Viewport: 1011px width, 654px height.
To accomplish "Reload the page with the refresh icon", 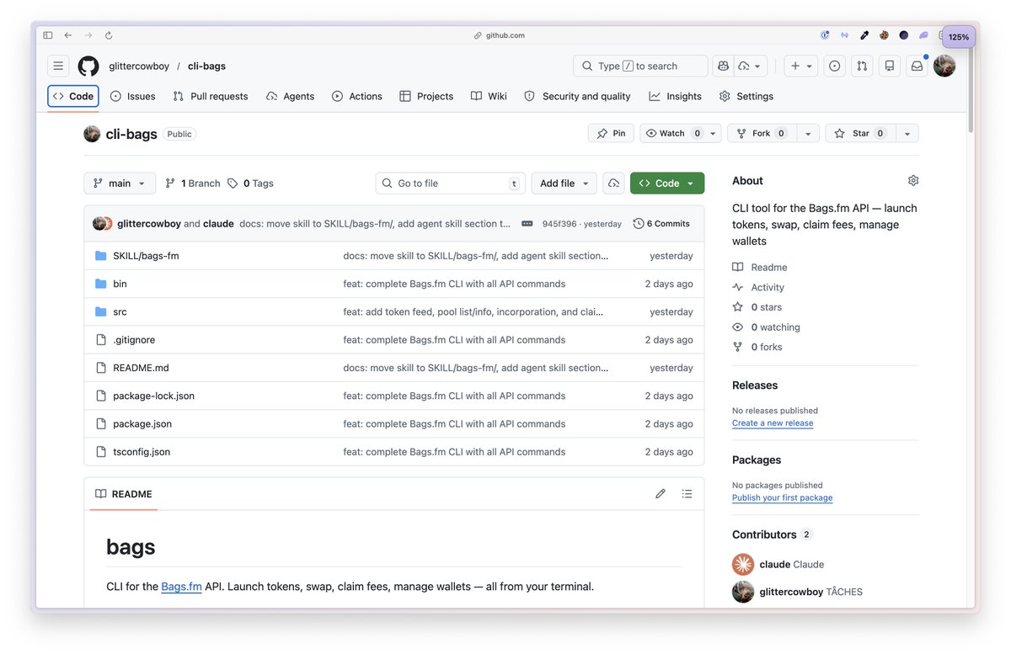I will [x=109, y=35].
